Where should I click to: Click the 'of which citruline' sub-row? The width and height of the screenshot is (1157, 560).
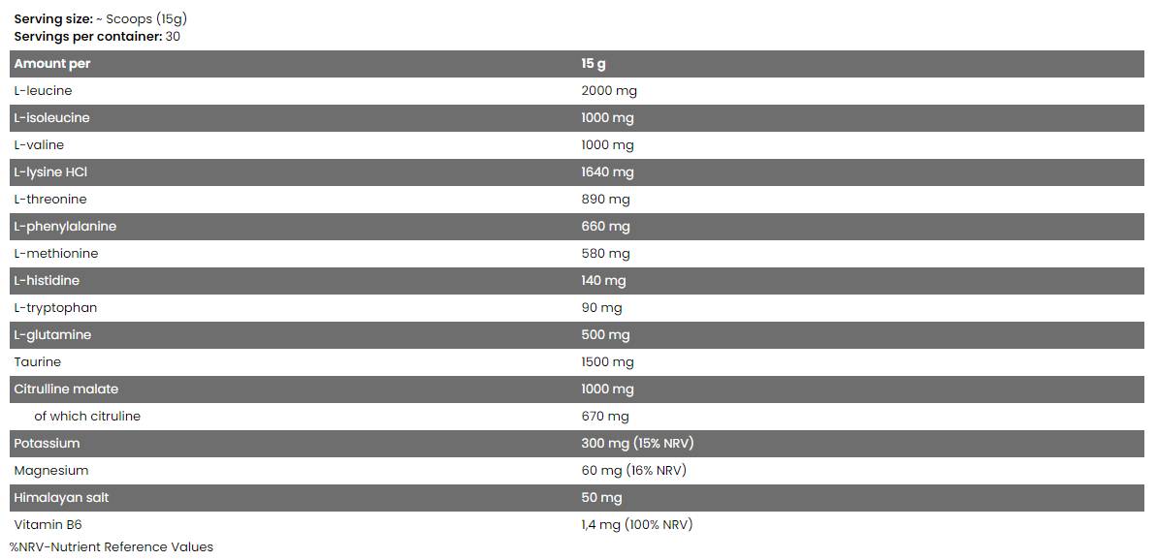tap(87, 417)
